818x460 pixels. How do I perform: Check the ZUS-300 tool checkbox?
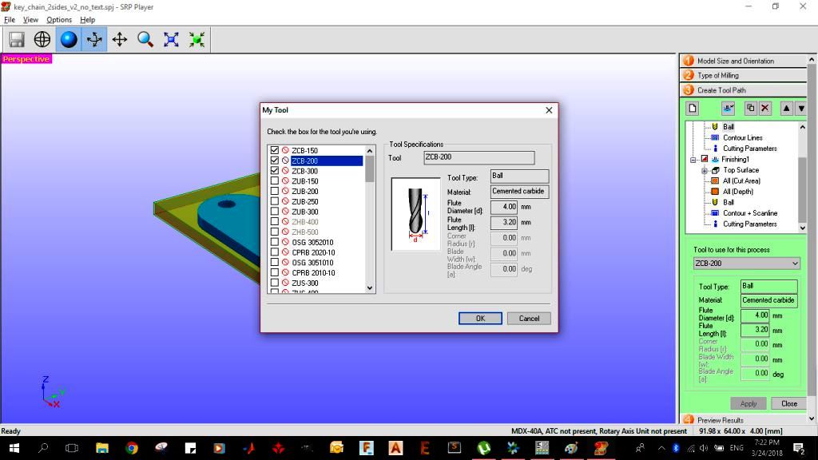275,283
